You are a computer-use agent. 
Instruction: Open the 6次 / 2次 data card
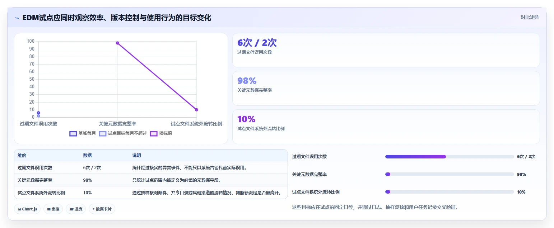[386, 50]
